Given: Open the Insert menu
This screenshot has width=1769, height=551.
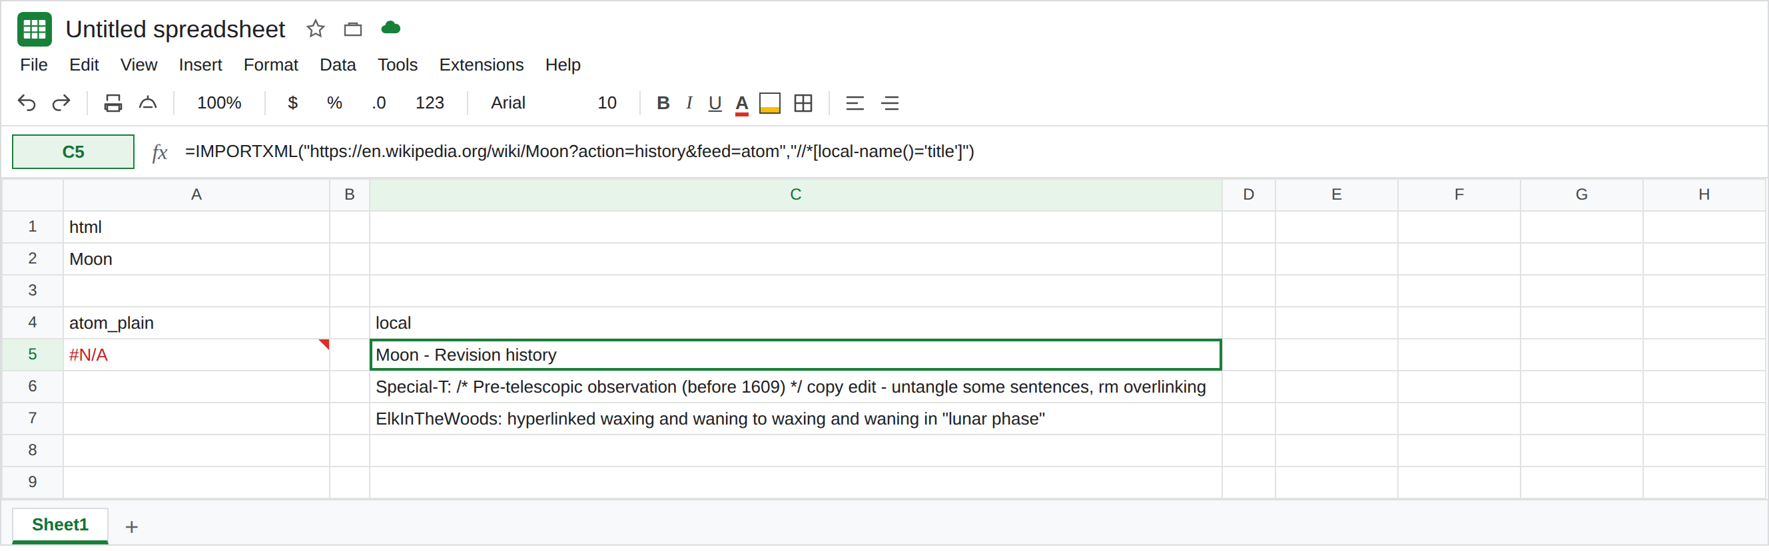Looking at the screenshot, I should click(200, 65).
